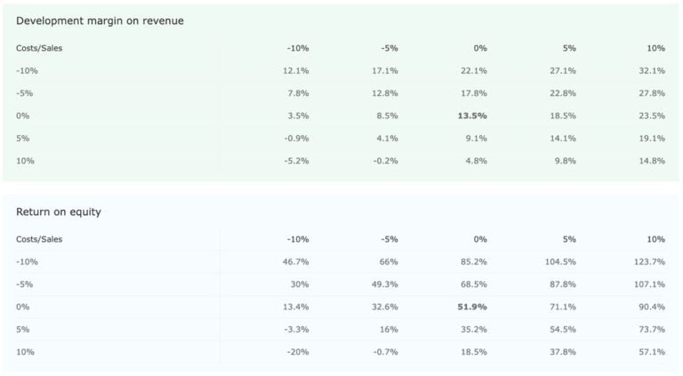The width and height of the screenshot is (683, 376).
Task: Select the Development margin on revenue heading
Action: (x=100, y=21)
